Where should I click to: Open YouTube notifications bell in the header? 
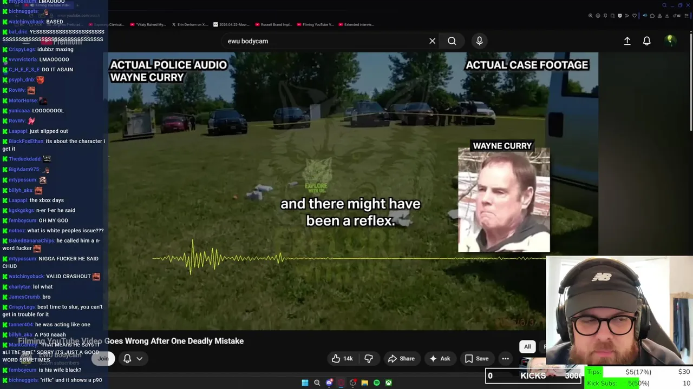(646, 41)
